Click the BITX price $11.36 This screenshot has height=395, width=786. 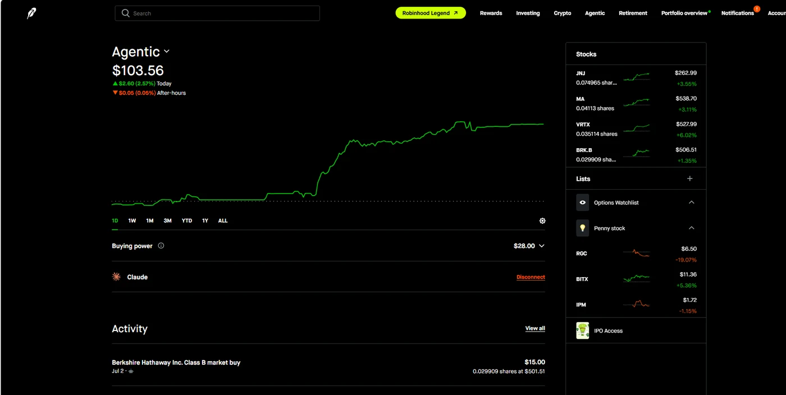688,274
